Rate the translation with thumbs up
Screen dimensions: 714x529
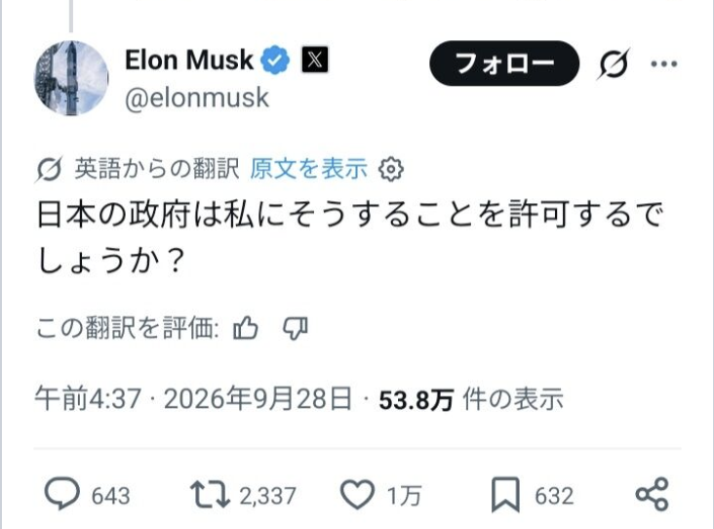[246, 328]
